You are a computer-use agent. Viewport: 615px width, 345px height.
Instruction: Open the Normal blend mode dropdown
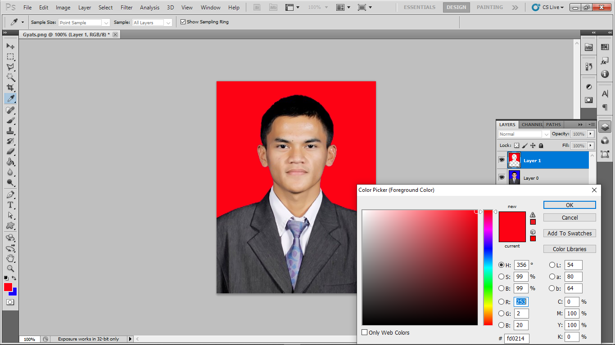pyautogui.click(x=524, y=134)
